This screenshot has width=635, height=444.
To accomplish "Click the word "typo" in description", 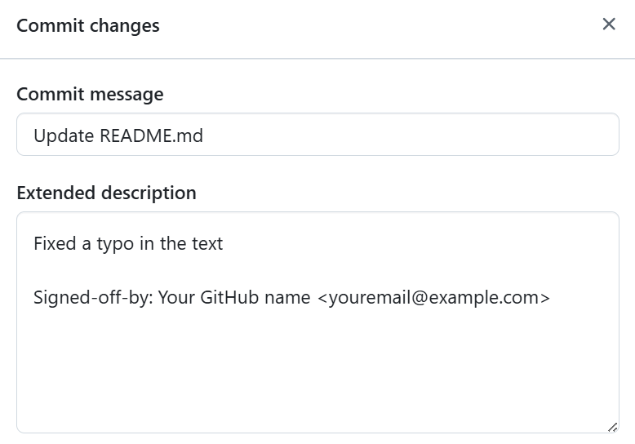I will tap(115, 244).
